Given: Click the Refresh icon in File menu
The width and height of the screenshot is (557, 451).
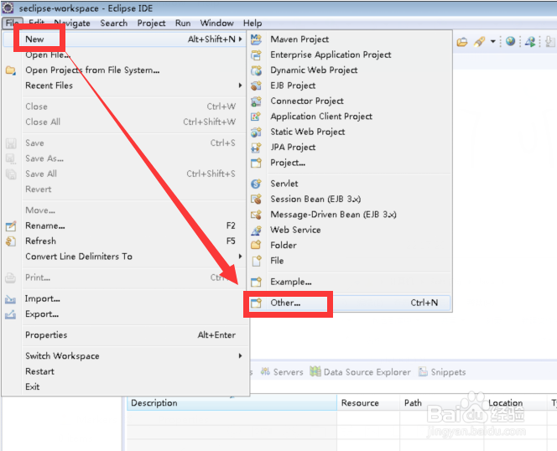Looking at the screenshot, I should click(x=11, y=241).
